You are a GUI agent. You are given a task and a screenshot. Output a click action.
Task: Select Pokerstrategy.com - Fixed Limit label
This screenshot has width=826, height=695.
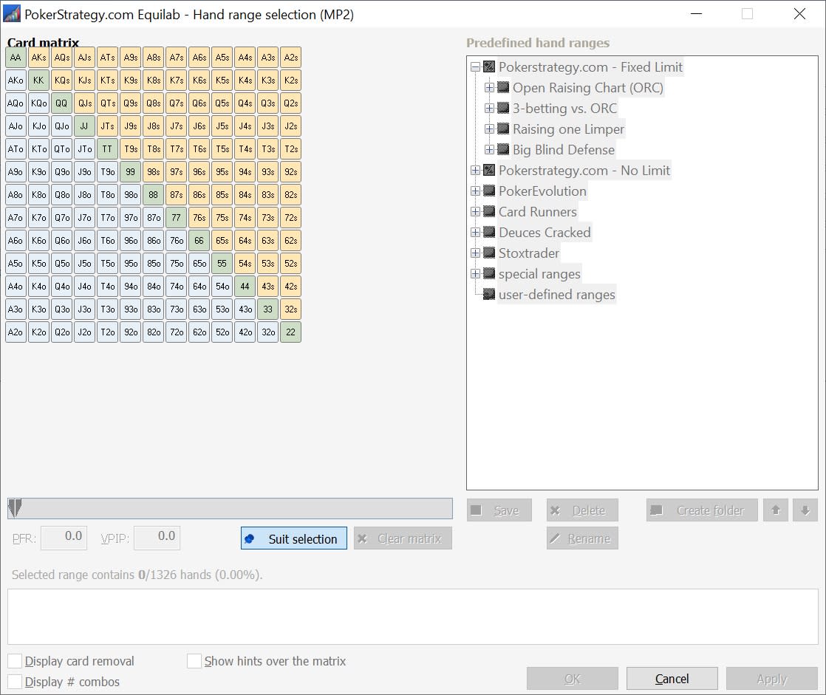(x=590, y=67)
